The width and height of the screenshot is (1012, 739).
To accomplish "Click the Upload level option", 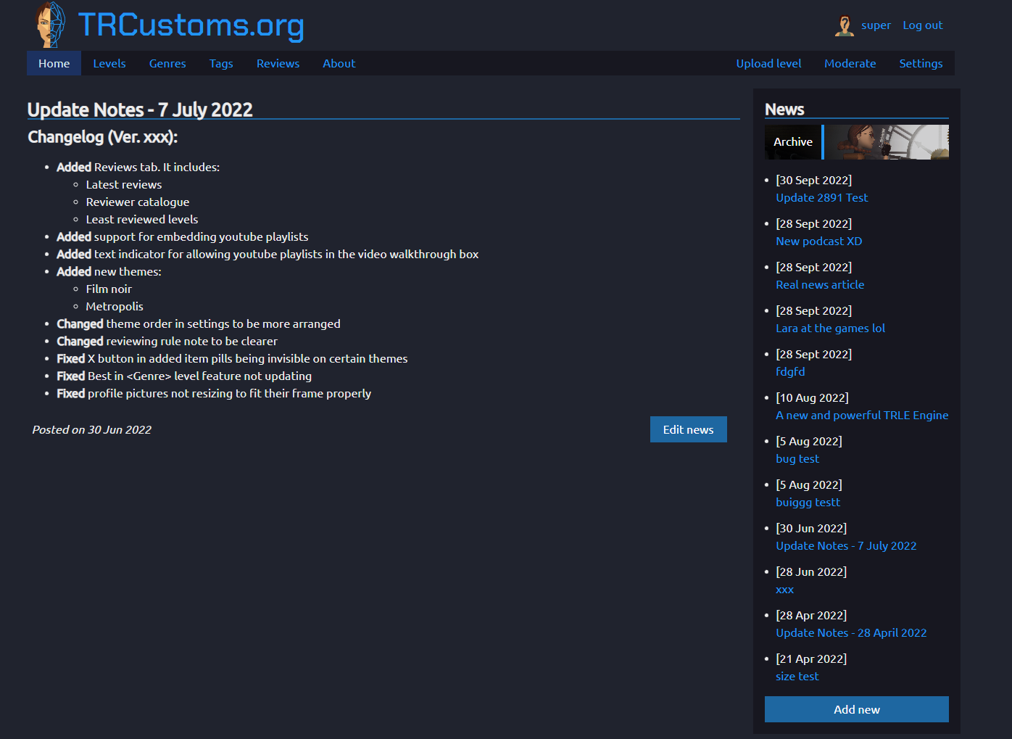I will pyautogui.click(x=768, y=63).
